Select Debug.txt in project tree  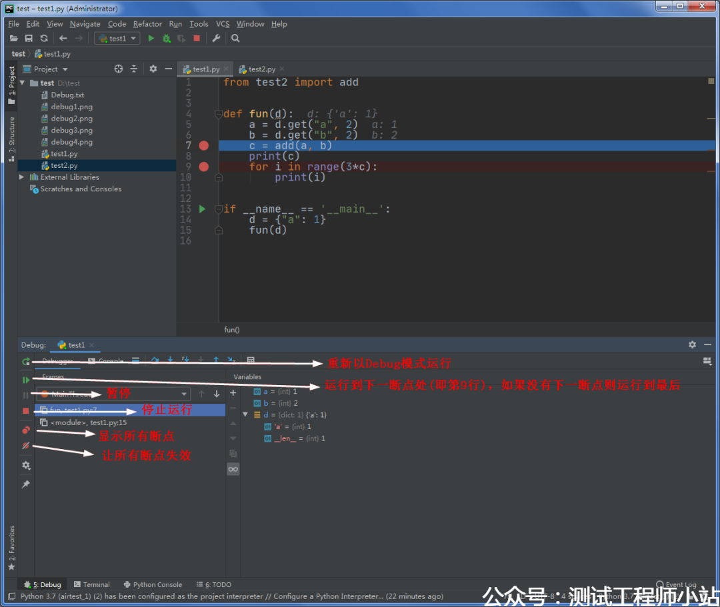click(67, 95)
